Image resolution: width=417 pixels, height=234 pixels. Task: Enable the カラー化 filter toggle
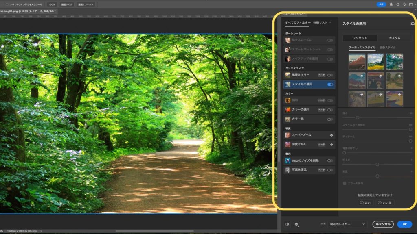[330, 119]
